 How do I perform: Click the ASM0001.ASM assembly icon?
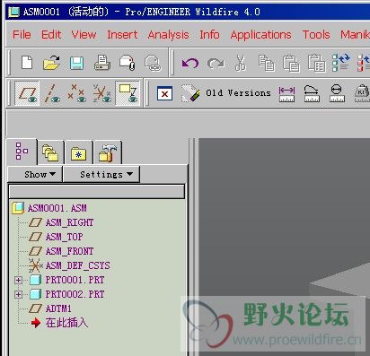point(18,208)
